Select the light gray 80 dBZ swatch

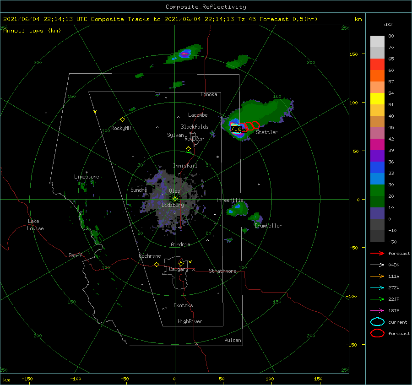(x=377, y=42)
